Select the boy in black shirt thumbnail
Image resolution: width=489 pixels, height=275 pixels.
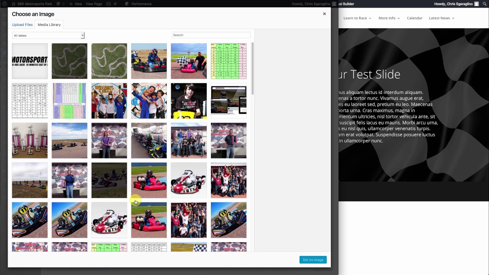(189, 101)
